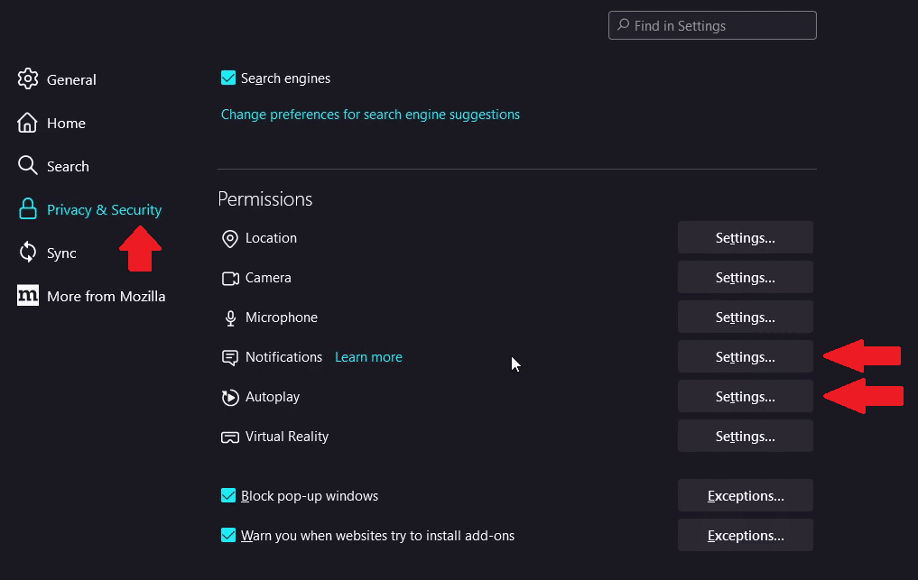918x580 pixels.
Task: Click the Sync arrows icon
Action: coord(28,253)
